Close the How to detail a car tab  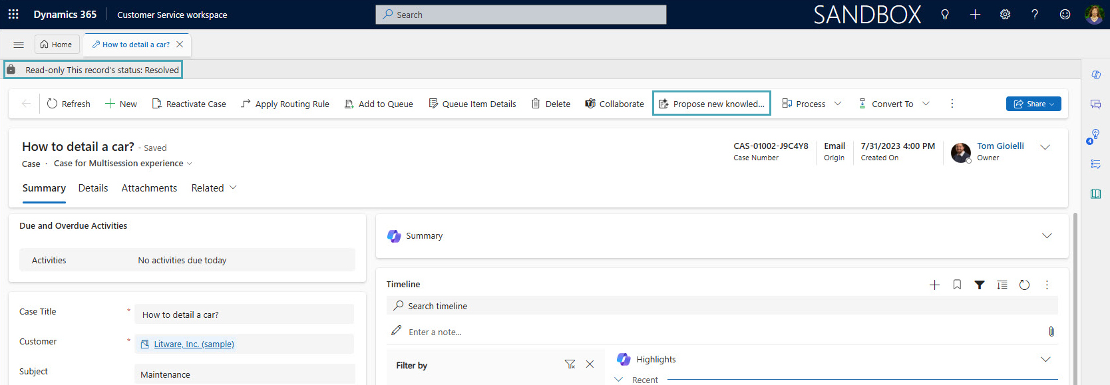(180, 45)
